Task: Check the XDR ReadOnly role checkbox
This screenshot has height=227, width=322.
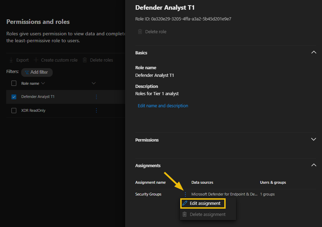Action: (14, 110)
